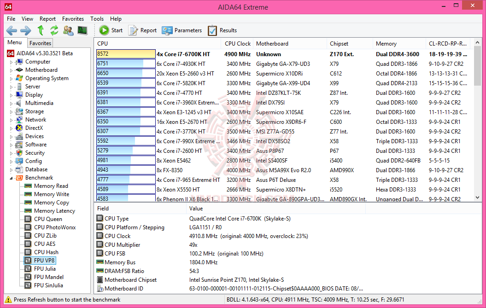
Task: Click the 8572 score result bar
Action: click(126, 54)
